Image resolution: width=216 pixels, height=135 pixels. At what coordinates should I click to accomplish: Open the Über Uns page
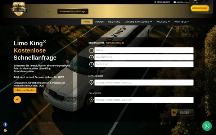coord(114,22)
